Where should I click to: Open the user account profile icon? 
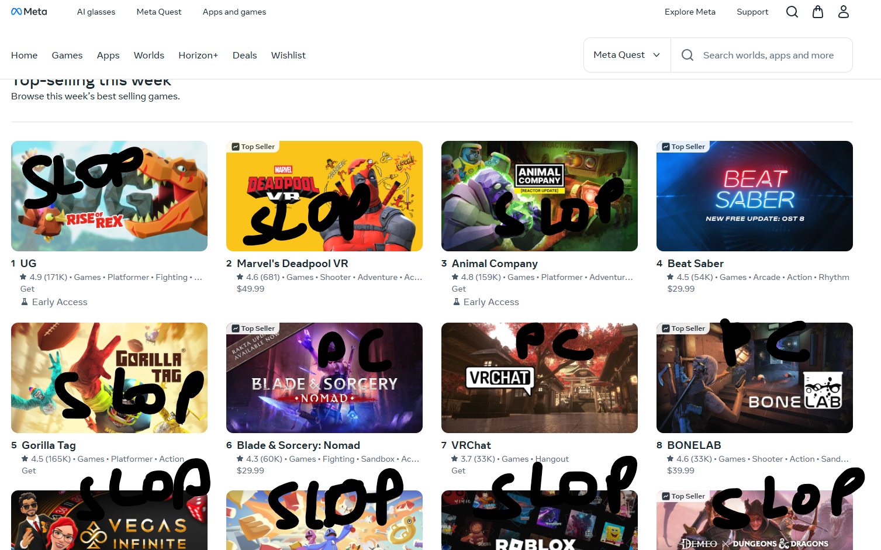pos(844,12)
